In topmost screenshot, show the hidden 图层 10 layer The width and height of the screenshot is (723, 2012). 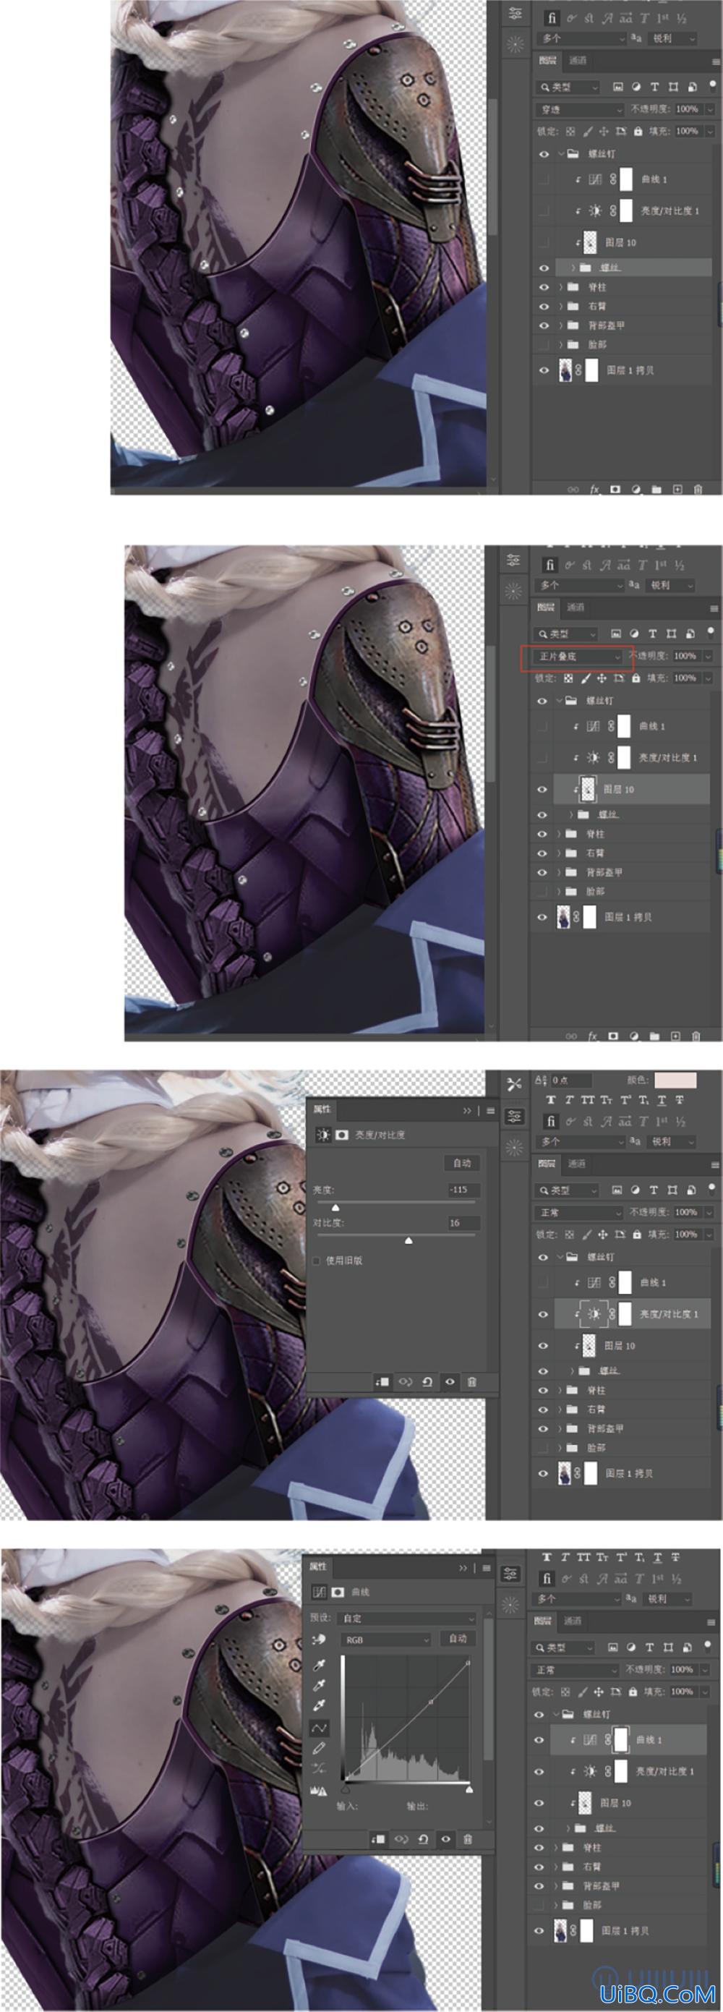(x=544, y=242)
